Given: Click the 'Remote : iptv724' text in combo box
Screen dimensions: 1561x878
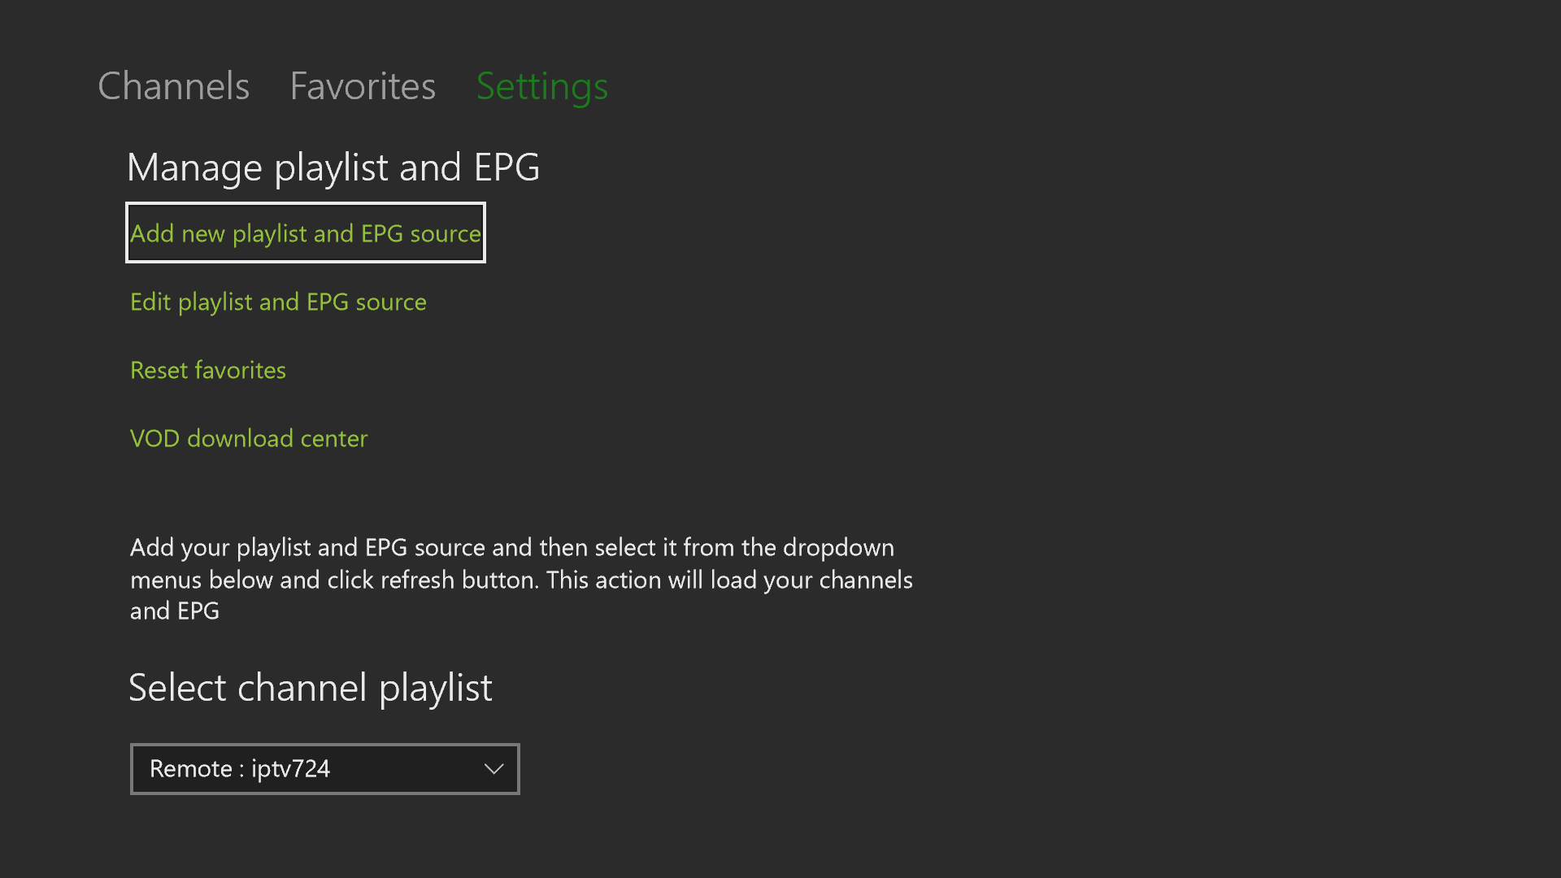Looking at the screenshot, I should click(x=240, y=769).
